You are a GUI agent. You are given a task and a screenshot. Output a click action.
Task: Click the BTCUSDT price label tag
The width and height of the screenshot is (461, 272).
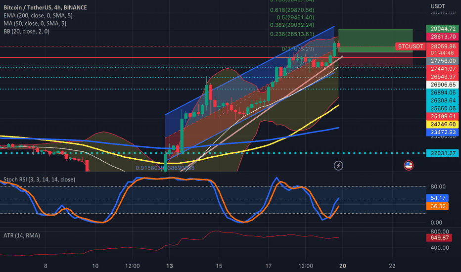411,46
